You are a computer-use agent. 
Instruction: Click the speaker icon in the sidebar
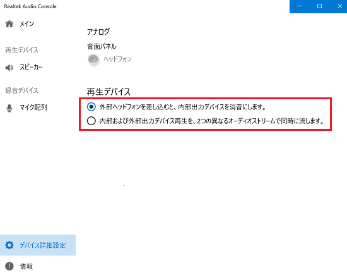pyautogui.click(x=9, y=68)
